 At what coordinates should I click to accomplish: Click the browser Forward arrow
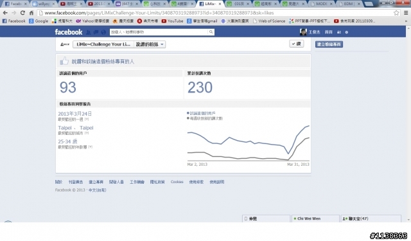coord(14,13)
